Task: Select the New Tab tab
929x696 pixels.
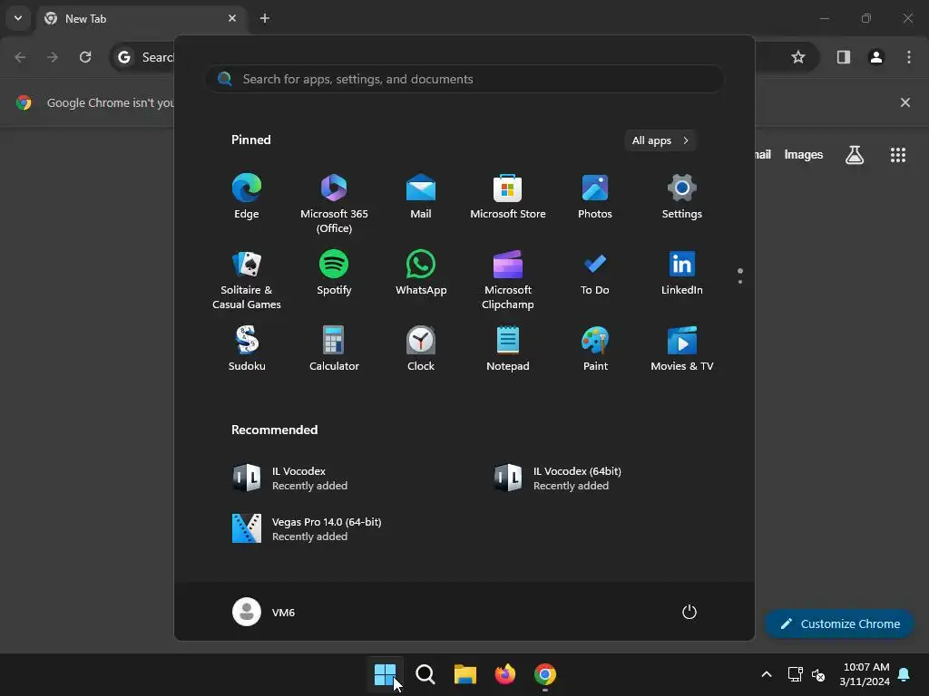Action: pyautogui.click(x=142, y=18)
